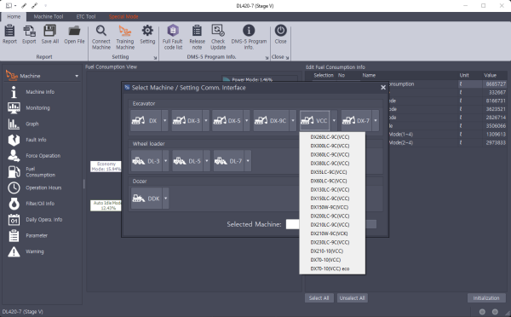This screenshot has height=317, width=511.
Task: Click Check Update icon
Action: coord(218,31)
